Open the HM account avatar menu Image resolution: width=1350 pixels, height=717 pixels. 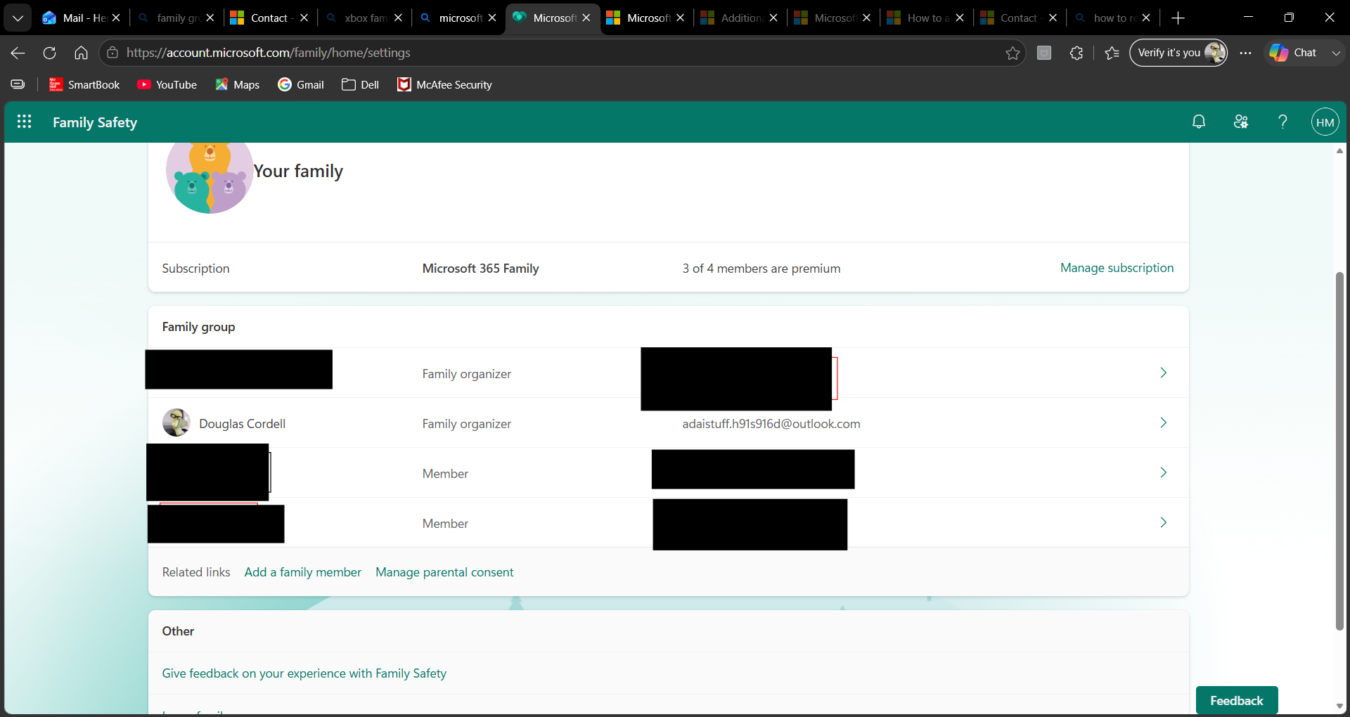pyautogui.click(x=1325, y=122)
